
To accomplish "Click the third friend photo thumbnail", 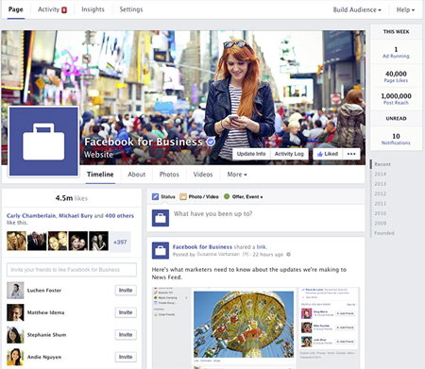I will pos(58,241).
